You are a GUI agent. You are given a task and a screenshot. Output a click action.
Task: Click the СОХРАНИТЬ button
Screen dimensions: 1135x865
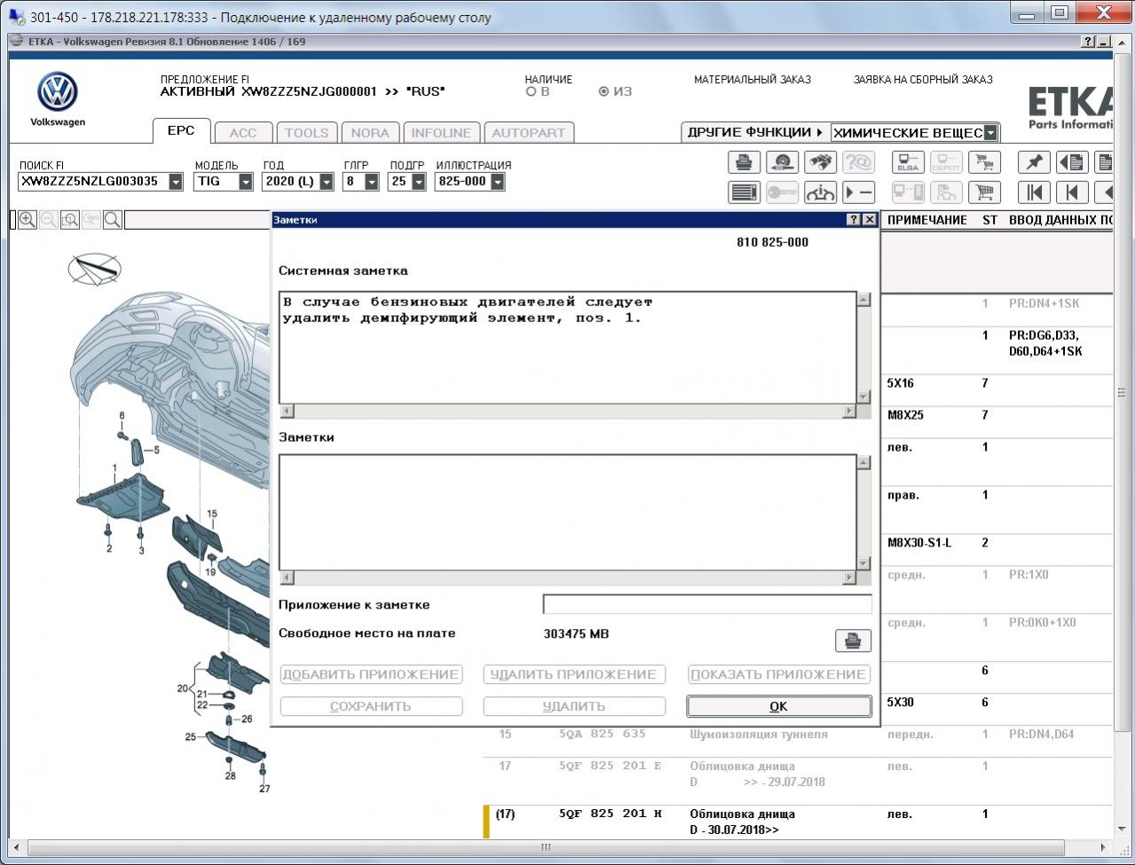pyautogui.click(x=371, y=706)
